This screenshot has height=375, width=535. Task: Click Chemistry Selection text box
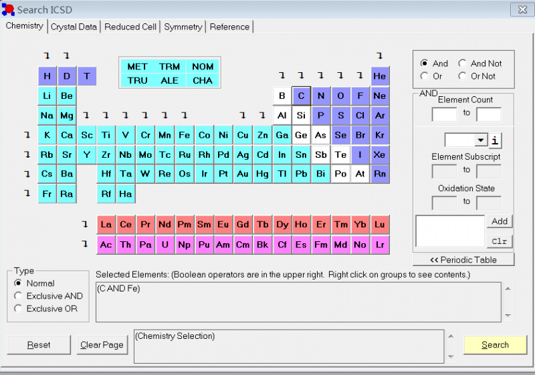(289, 346)
